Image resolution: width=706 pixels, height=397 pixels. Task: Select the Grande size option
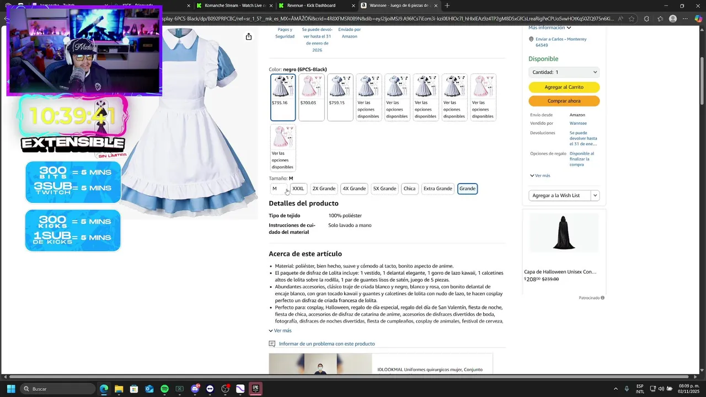point(467,189)
